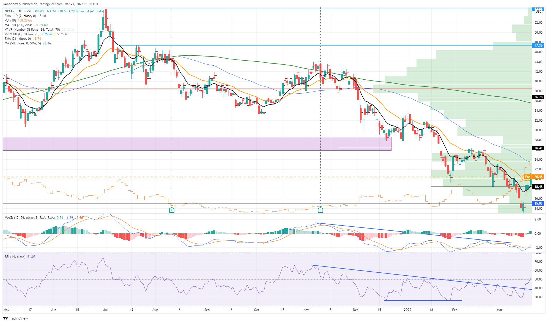Click the VPSV HD indicator legend
Screen dimensions: 548x323
pyautogui.click(x=22, y=34)
